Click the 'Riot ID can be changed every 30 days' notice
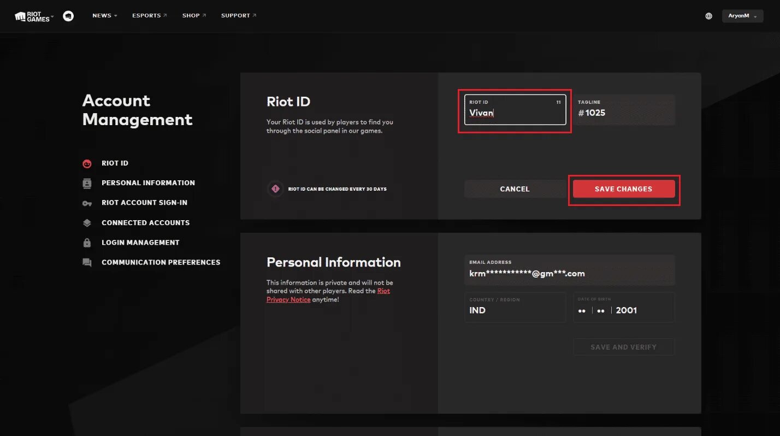 (x=337, y=189)
